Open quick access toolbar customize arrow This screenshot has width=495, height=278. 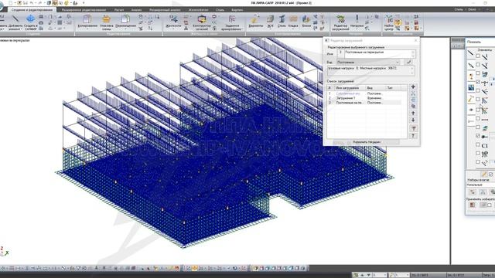[x=84, y=3]
